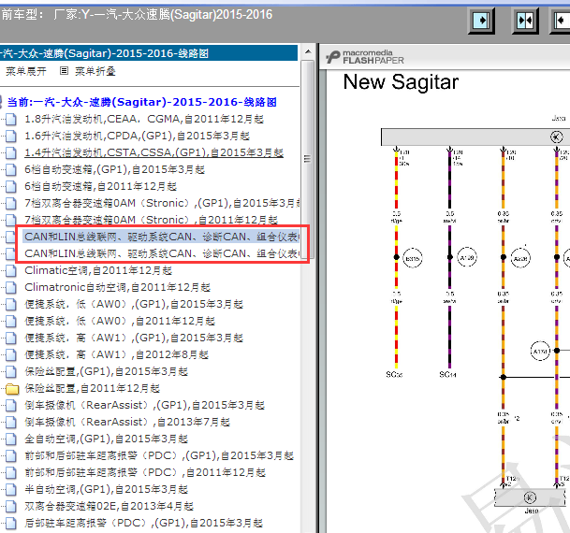570x533 pixels.
Task: Click the SC14 fuse label in the diagram
Action: 447,374
